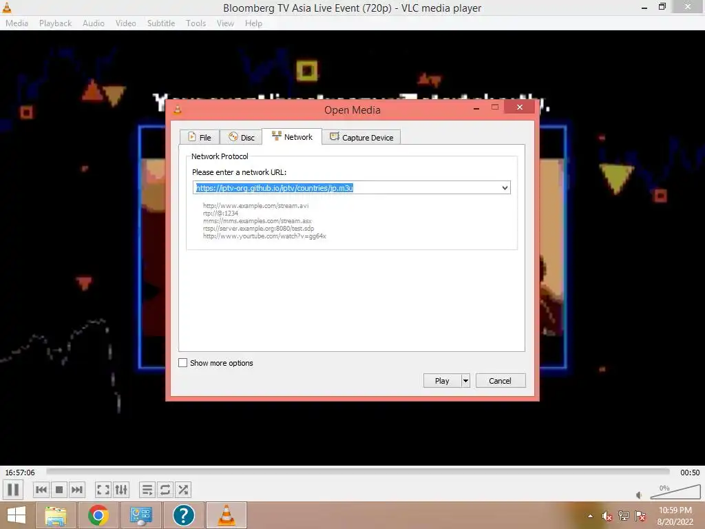
Task: Open the Audio menu
Action: click(94, 23)
